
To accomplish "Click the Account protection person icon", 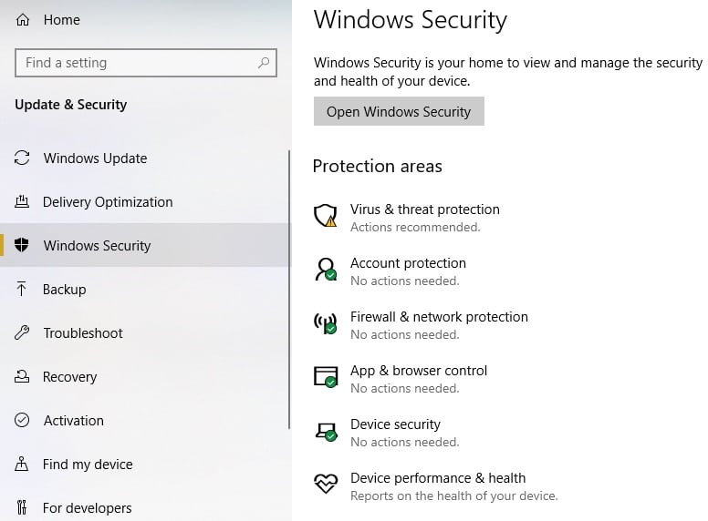I will pos(326,270).
